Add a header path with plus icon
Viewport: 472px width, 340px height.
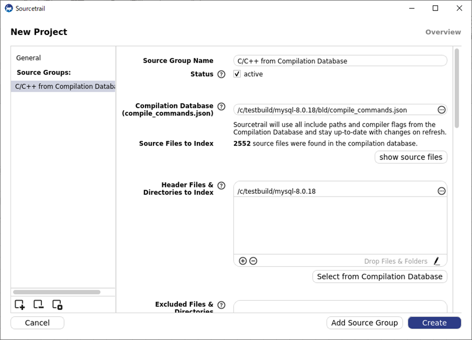[x=243, y=261]
